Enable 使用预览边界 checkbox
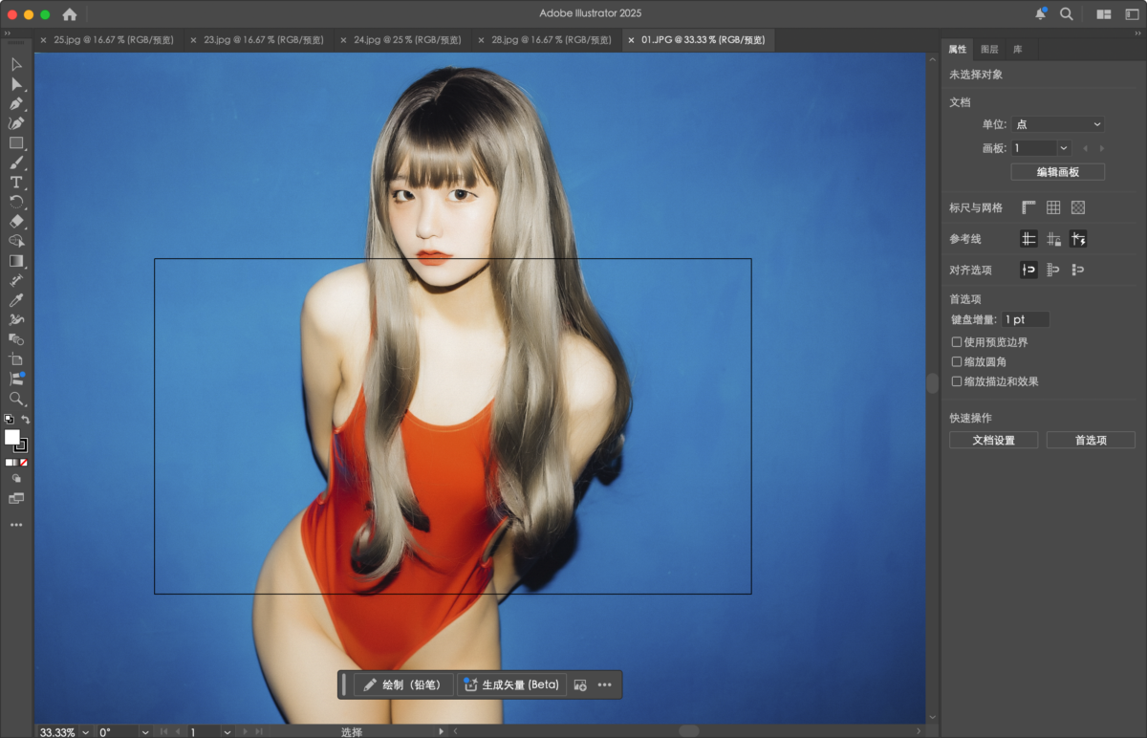 (957, 342)
